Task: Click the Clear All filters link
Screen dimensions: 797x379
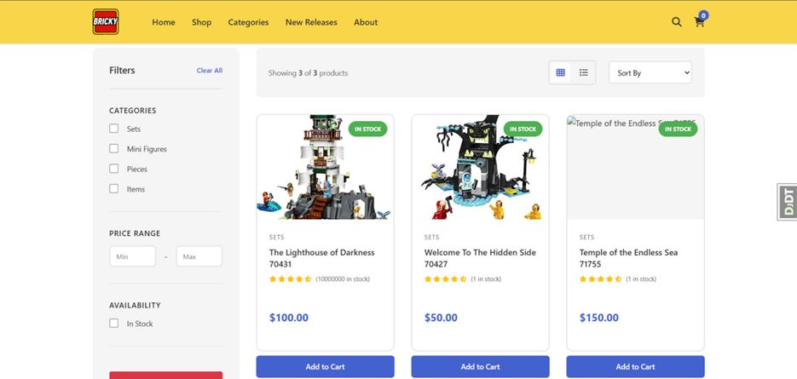Action: pos(209,71)
